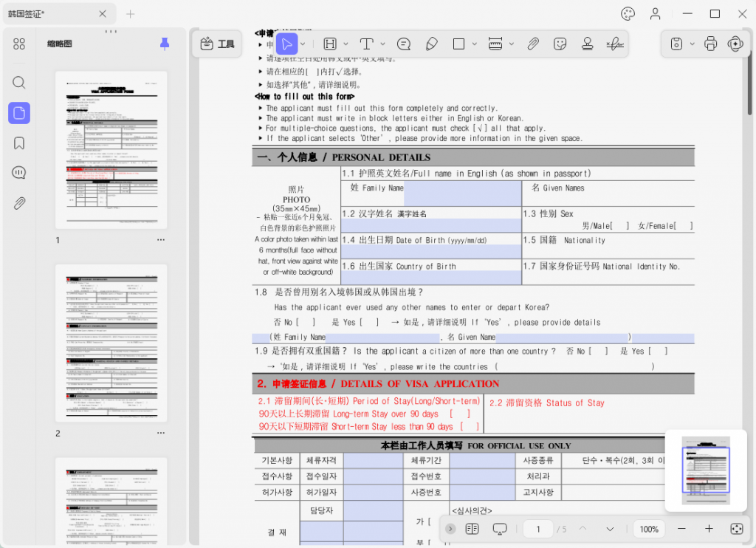Open the H tool dropdown arrow
This screenshot has height=548, width=756.
[346, 44]
